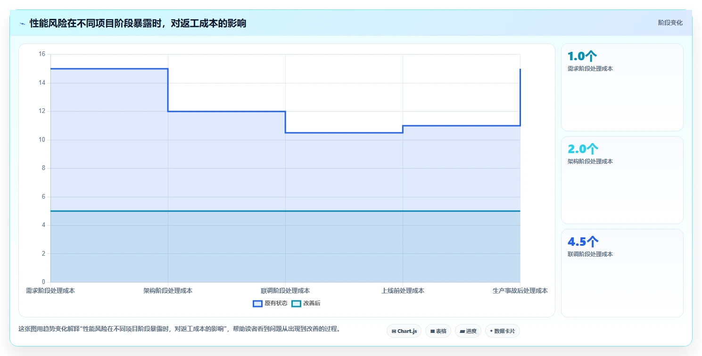702x356 pixels.
Task: Select the Chart.js tag
Action: tap(404, 331)
